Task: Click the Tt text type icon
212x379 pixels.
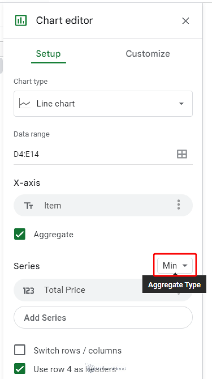Action: (29, 206)
